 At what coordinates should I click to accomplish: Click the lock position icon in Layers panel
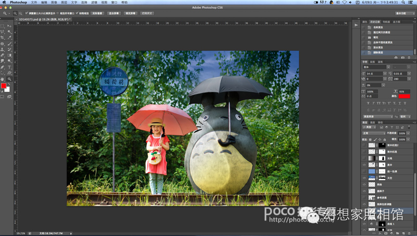point(380,139)
